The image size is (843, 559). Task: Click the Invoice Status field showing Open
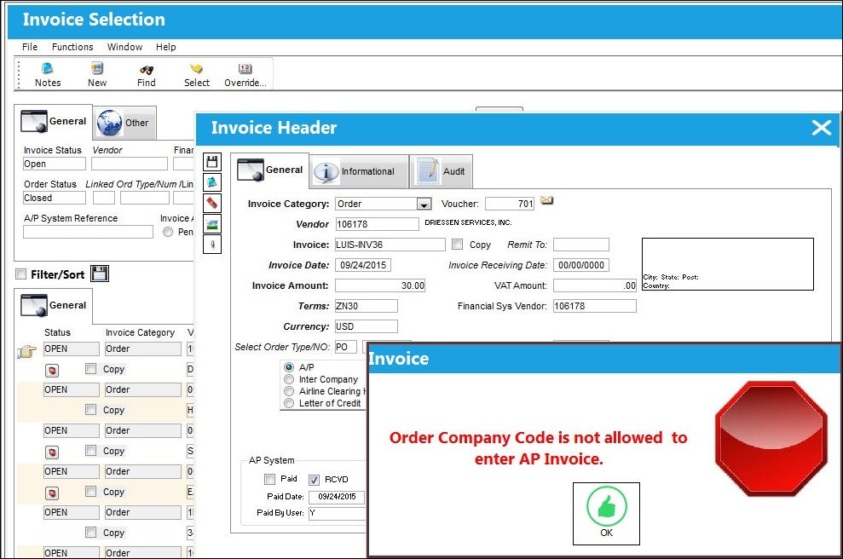(55, 164)
